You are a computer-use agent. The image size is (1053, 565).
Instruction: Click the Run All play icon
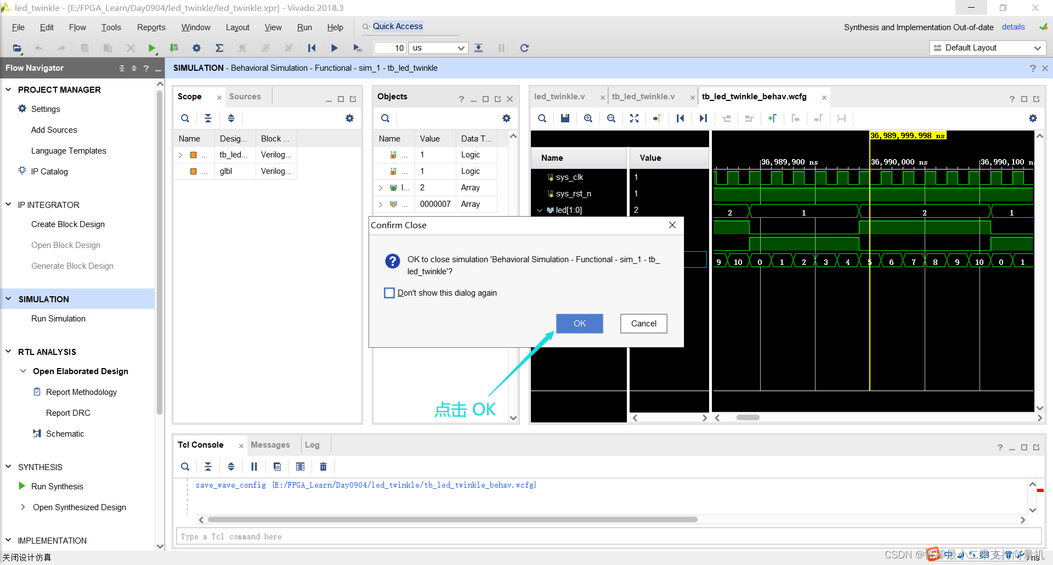[x=334, y=48]
